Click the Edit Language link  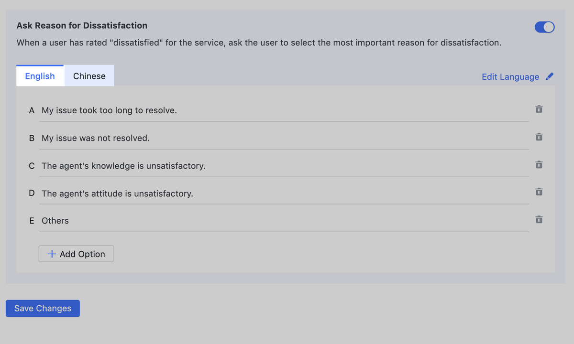click(510, 77)
